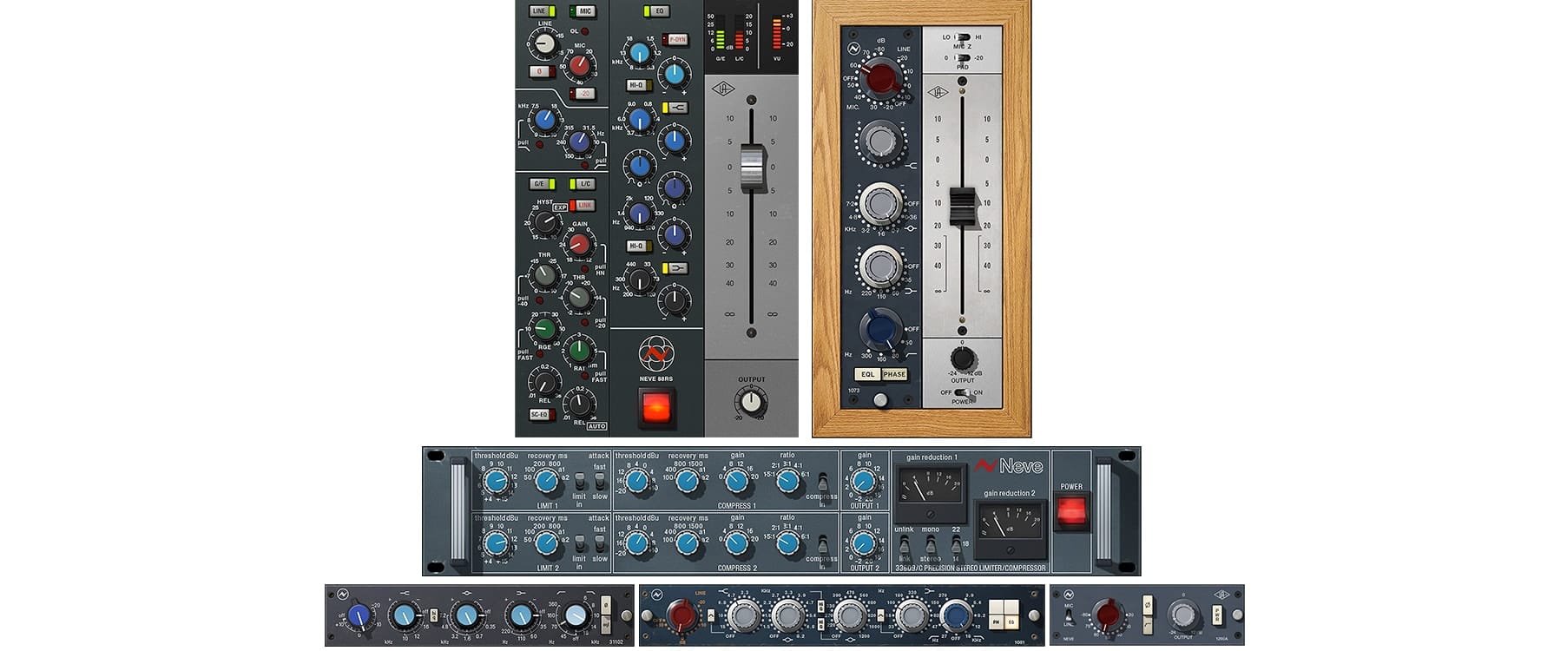Toggle the G/E gate/expander button

542,184
